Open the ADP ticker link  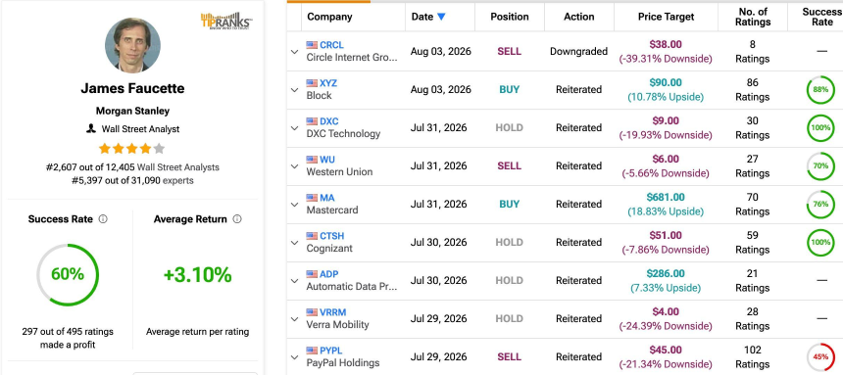329,274
